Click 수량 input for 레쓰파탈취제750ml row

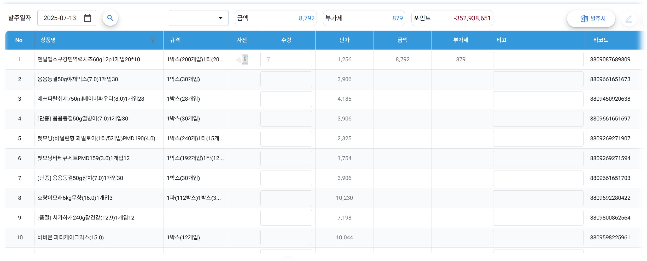click(x=286, y=99)
